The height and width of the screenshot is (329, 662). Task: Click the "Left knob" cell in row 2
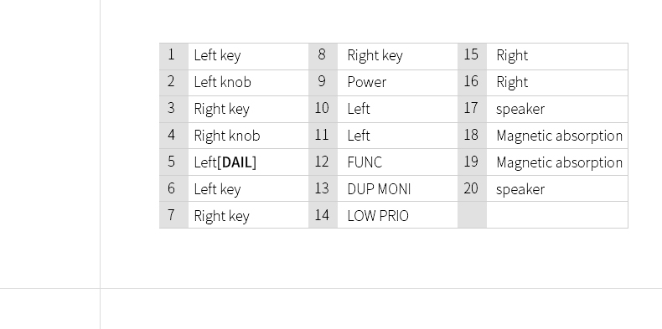(248, 83)
